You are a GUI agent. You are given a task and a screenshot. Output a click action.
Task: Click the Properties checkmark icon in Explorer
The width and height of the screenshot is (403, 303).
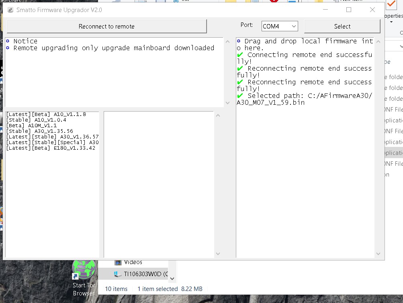(391, 5)
